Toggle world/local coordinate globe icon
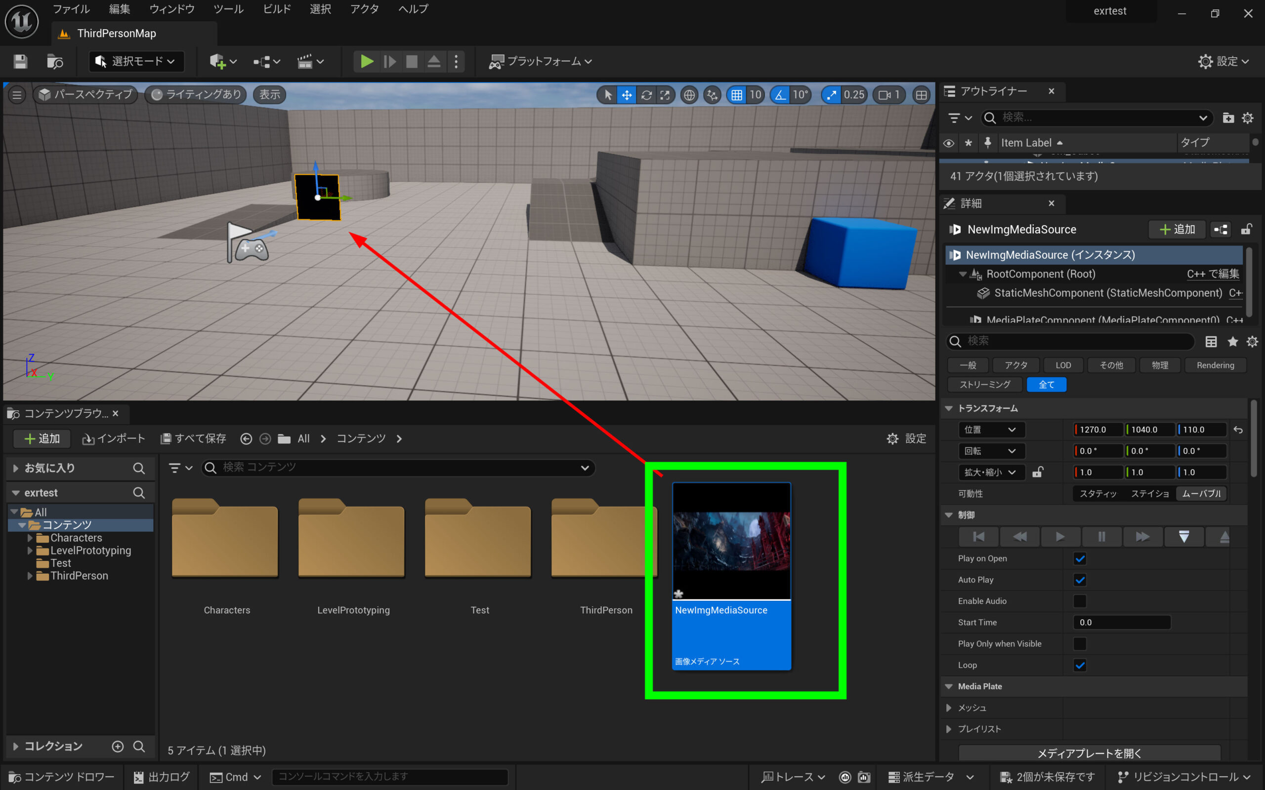Screen dimensions: 1265x790 click(689, 95)
